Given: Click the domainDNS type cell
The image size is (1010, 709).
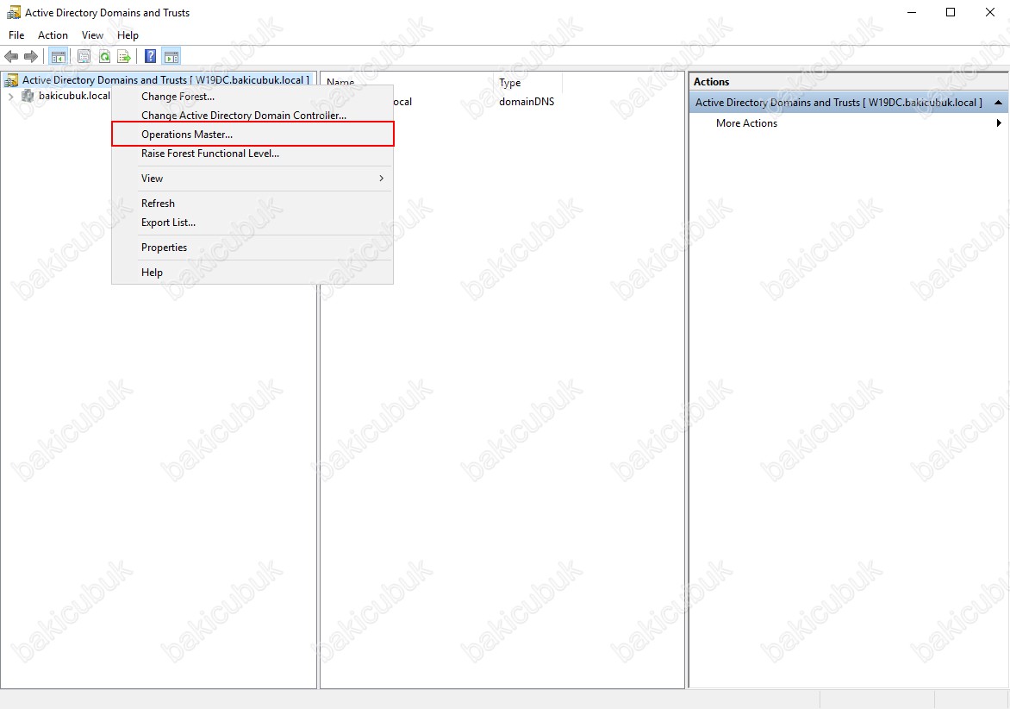Looking at the screenshot, I should (527, 102).
